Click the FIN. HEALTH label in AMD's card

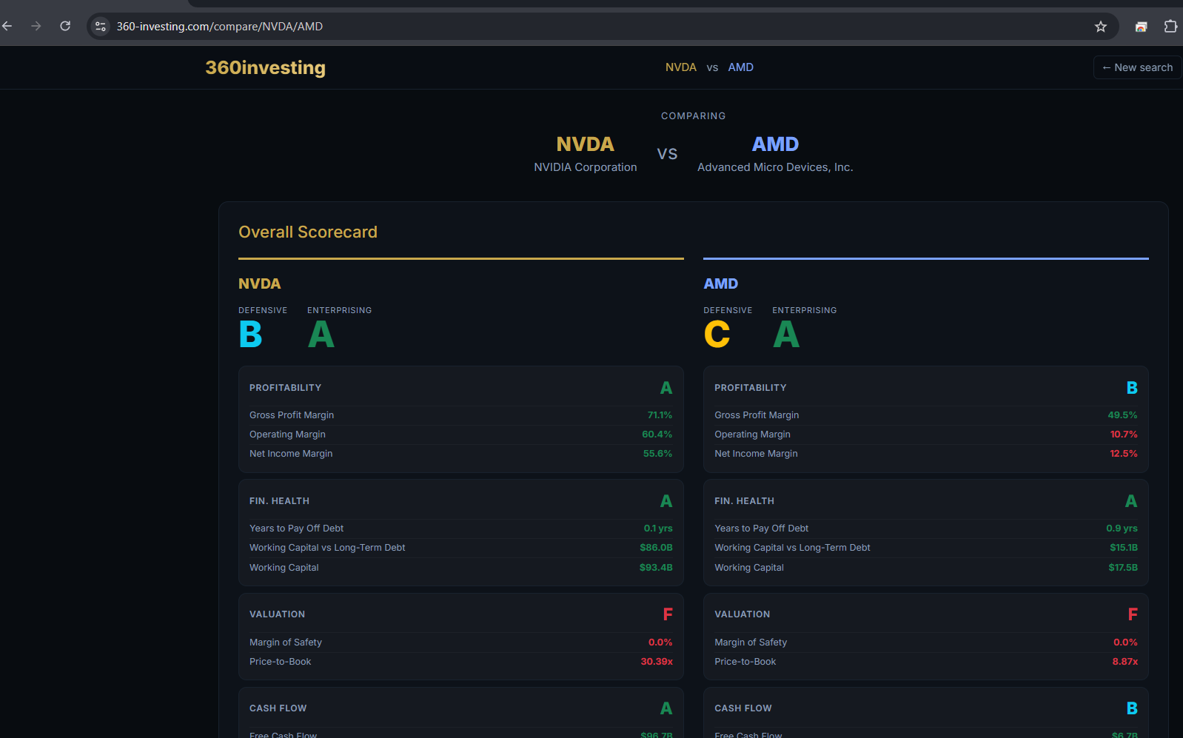point(744,501)
